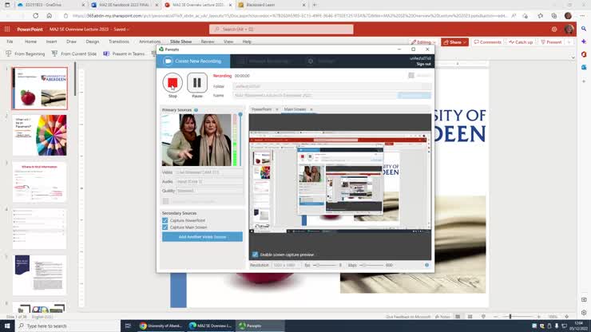Viewport: 591px width, 332px height.
Task: Toggle Capture PowerPoint checkbox
Action: click(x=165, y=220)
